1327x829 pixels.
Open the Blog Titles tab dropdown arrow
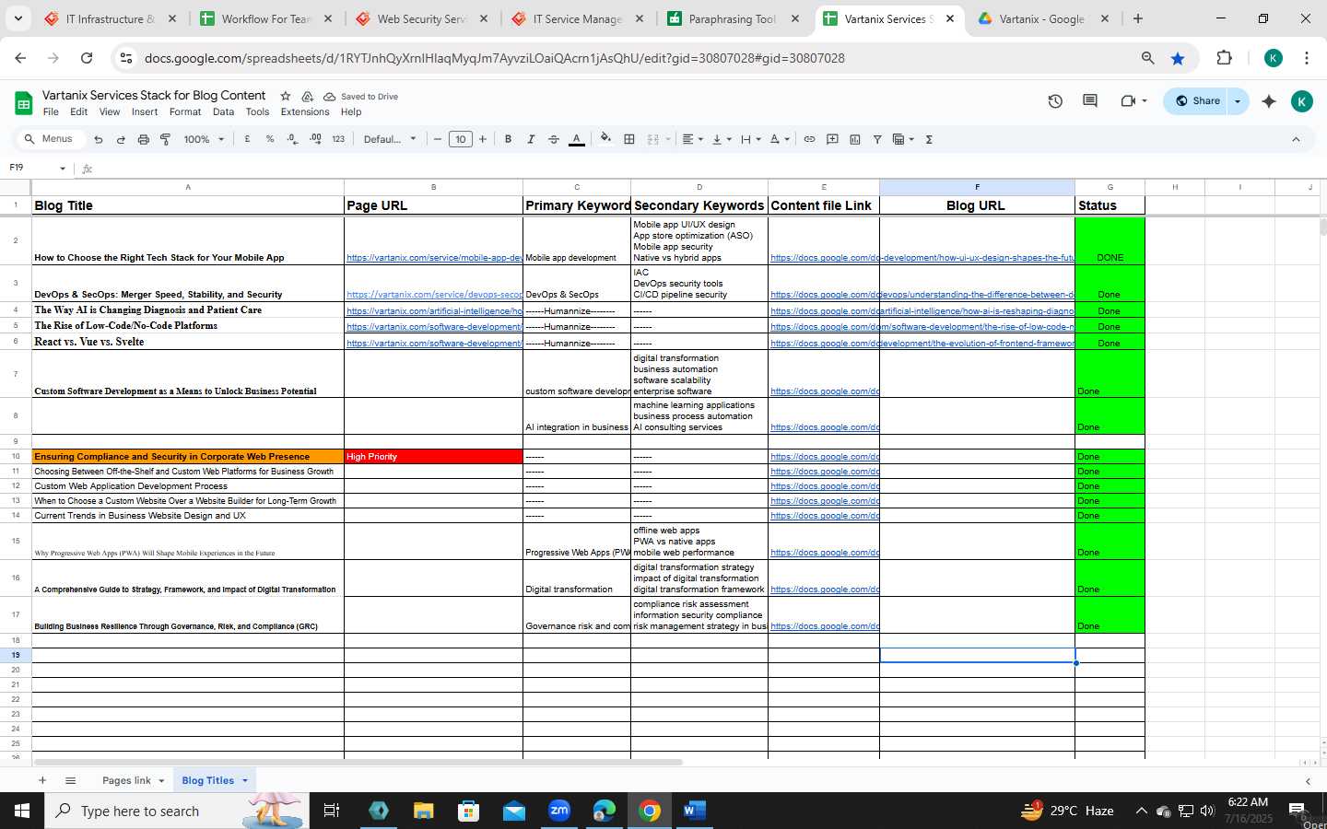tap(245, 780)
